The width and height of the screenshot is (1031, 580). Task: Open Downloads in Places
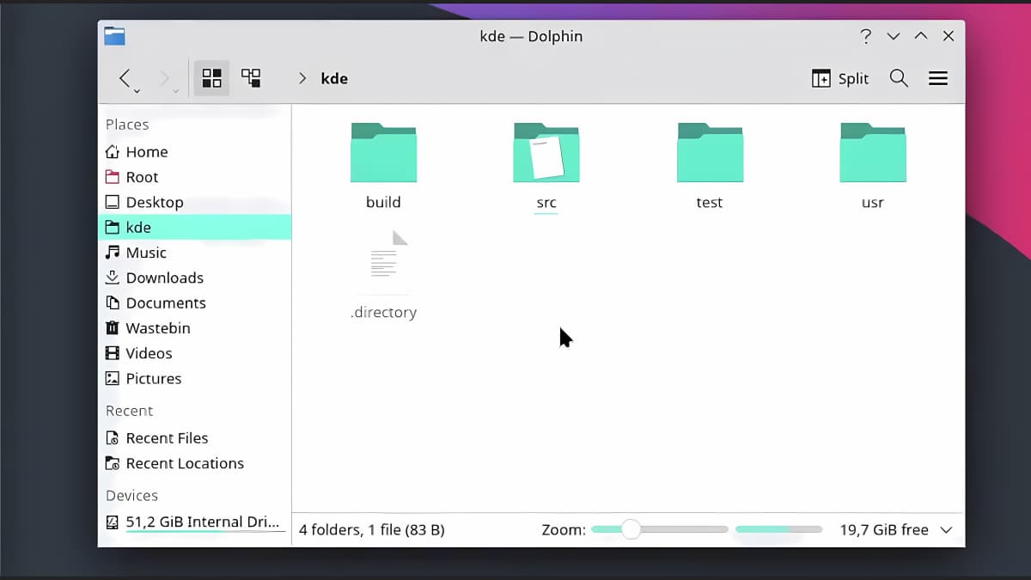(x=195, y=278)
